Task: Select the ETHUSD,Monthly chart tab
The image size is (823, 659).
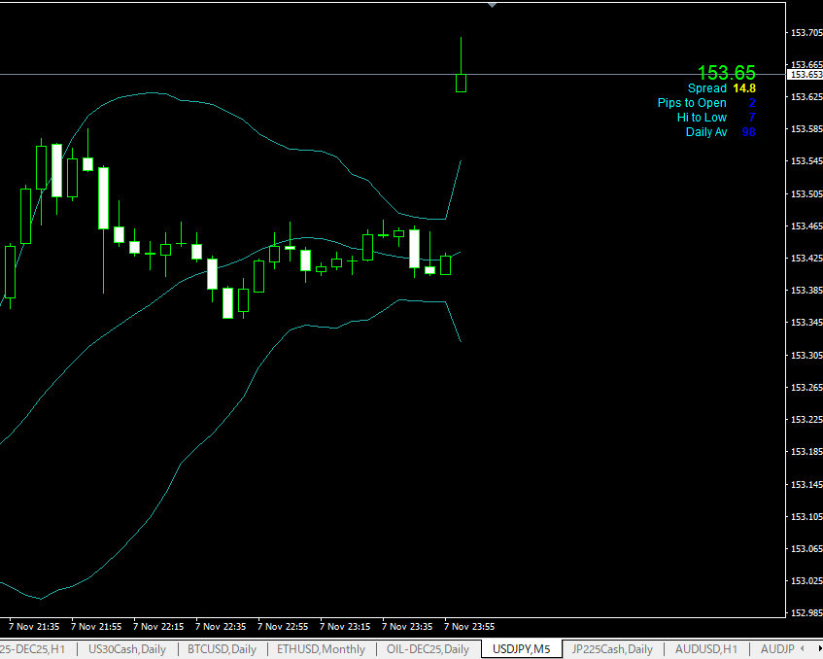Action: (321, 649)
